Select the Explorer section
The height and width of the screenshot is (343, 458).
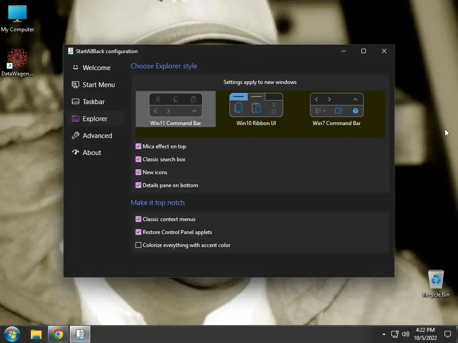click(x=96, y=118)
